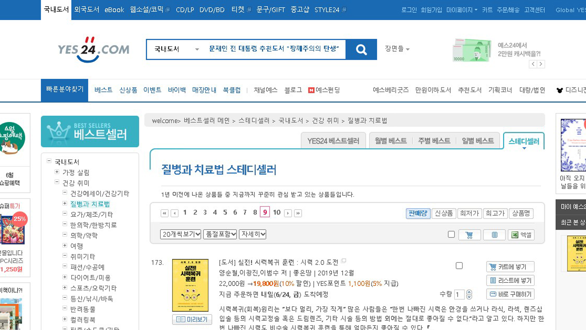The height and width of the screenshot is (330, 586).
Task: Click the 로그인 link
Action: pyautogui.click(x=409, y=10)
